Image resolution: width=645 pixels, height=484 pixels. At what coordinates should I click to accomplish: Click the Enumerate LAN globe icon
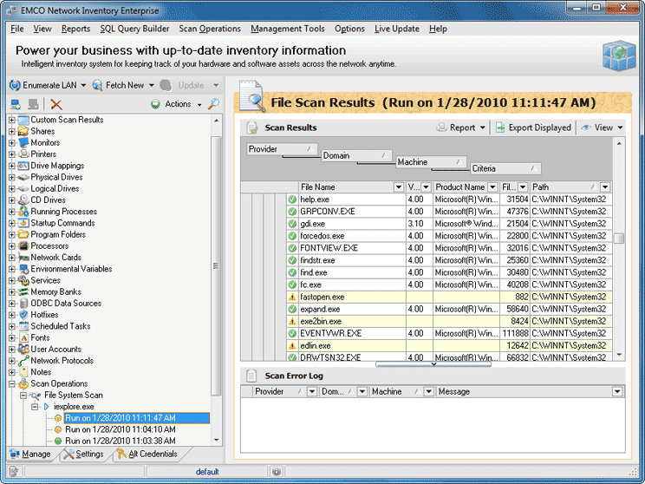[15, 85]
